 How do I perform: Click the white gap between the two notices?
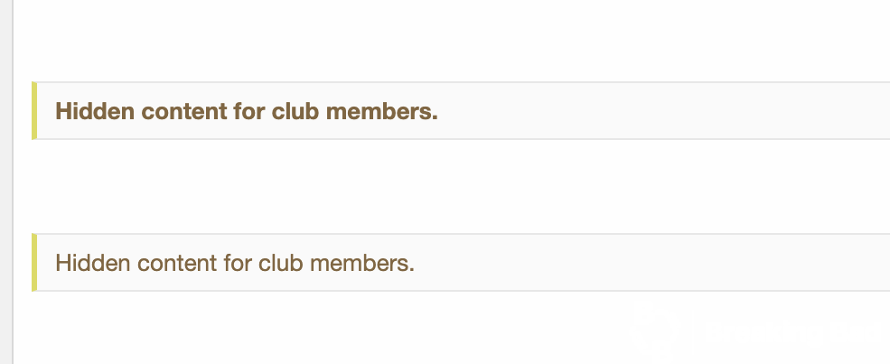click(451, 186)
